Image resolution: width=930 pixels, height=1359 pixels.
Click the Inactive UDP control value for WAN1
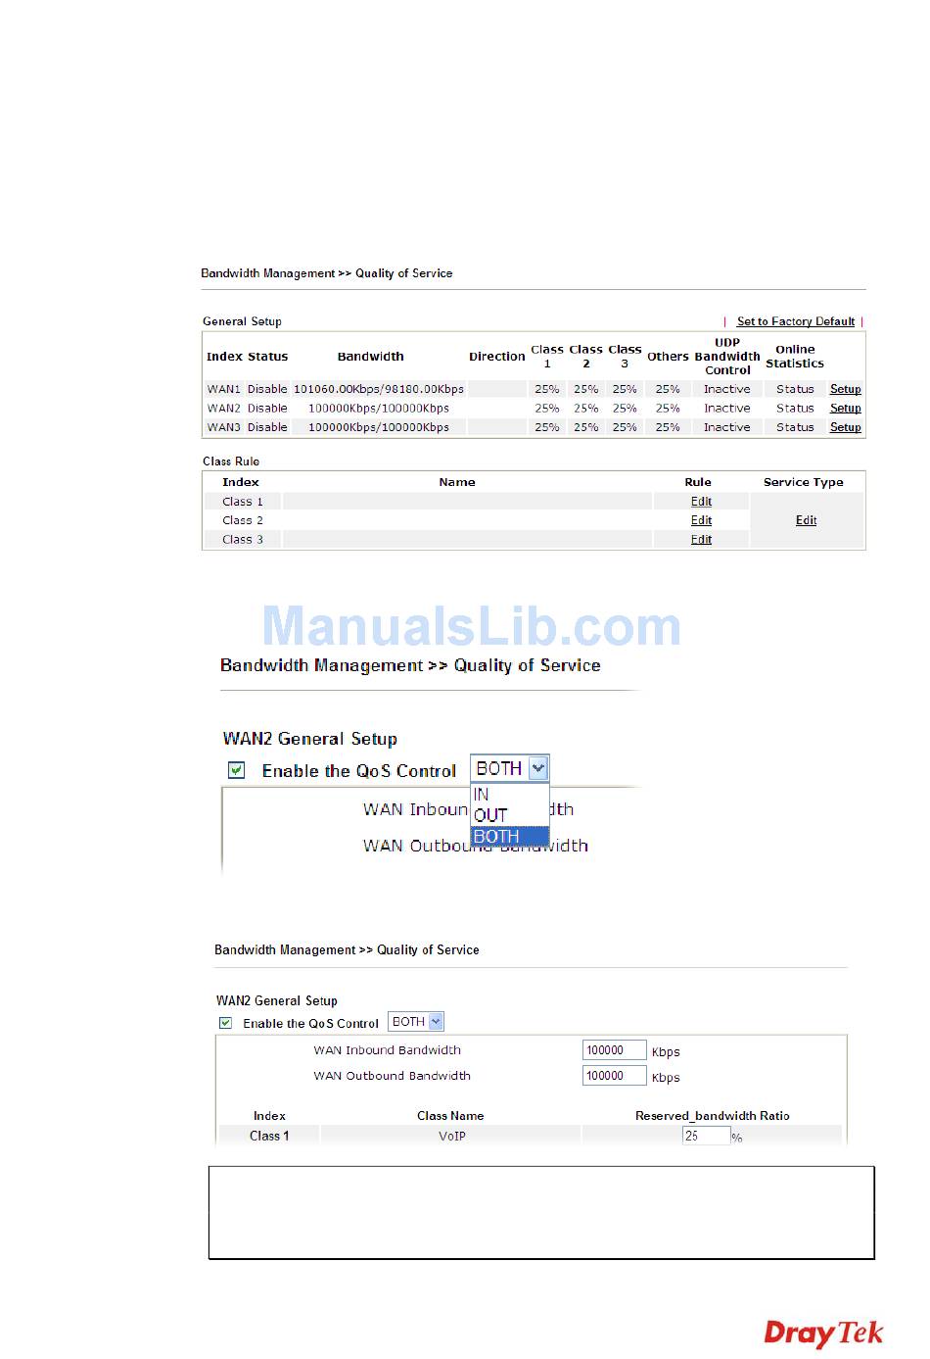click(727, 389)
